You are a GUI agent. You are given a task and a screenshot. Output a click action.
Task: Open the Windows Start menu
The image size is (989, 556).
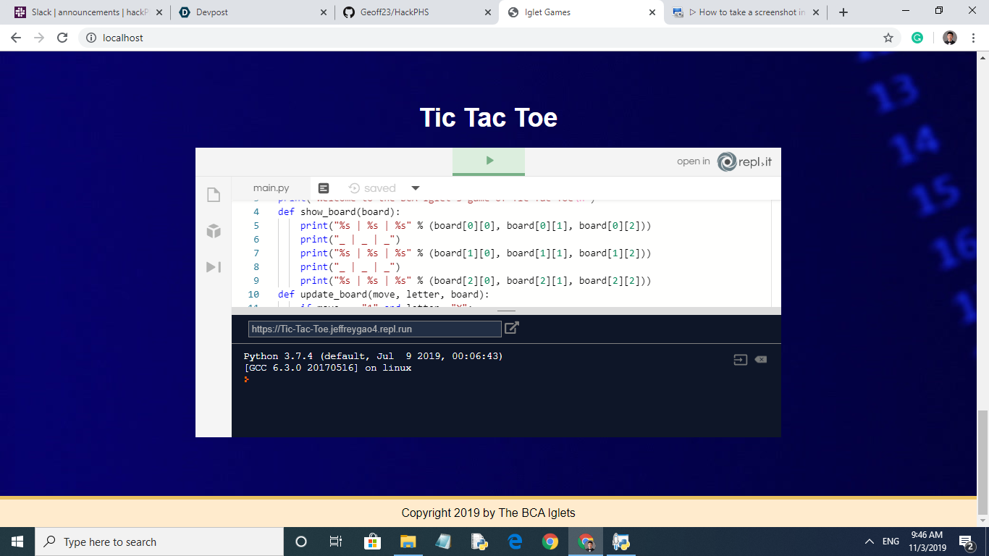pyautogui.click(x=17, y=542)
